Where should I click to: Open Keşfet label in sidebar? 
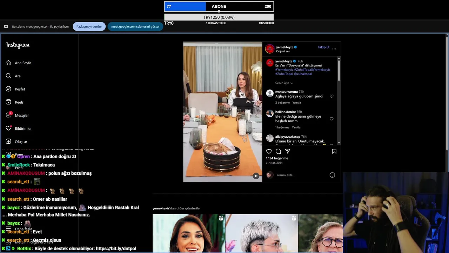click(x=20, y=89)
